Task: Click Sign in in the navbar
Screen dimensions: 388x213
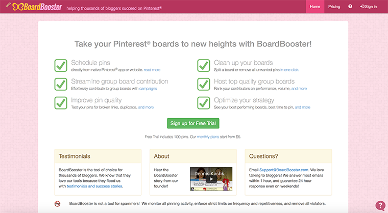Action: click(x=369, y=7)
